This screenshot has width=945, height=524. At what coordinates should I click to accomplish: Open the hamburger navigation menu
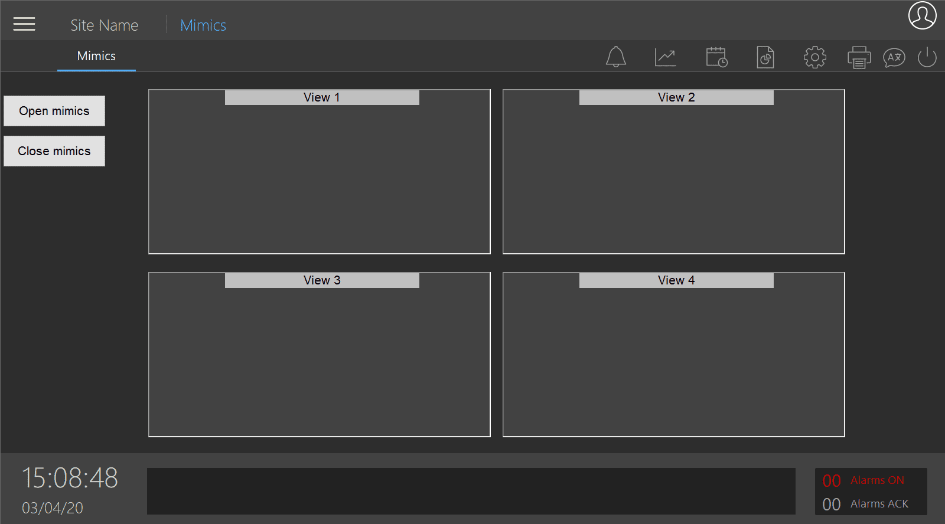pos(24,24)
